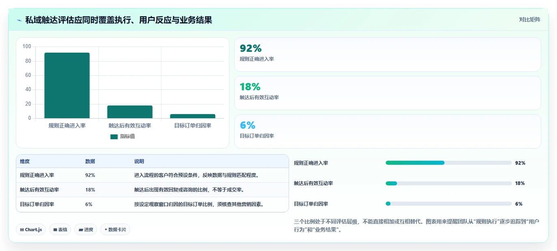
Task: Click the 触达后有效互动率 progress bar
Action: (449, 183)
